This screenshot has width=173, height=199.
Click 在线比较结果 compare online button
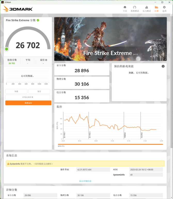tap(28, 97)
